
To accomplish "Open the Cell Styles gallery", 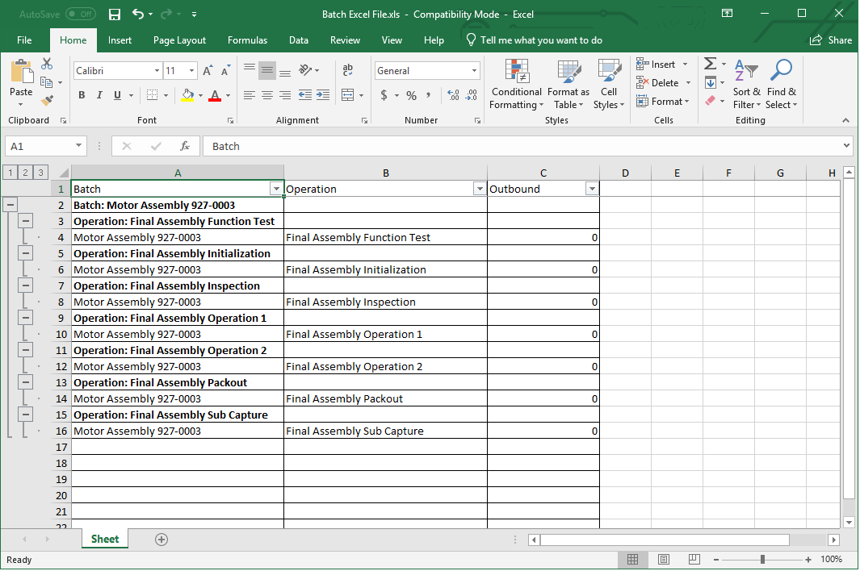I will 609,85.
